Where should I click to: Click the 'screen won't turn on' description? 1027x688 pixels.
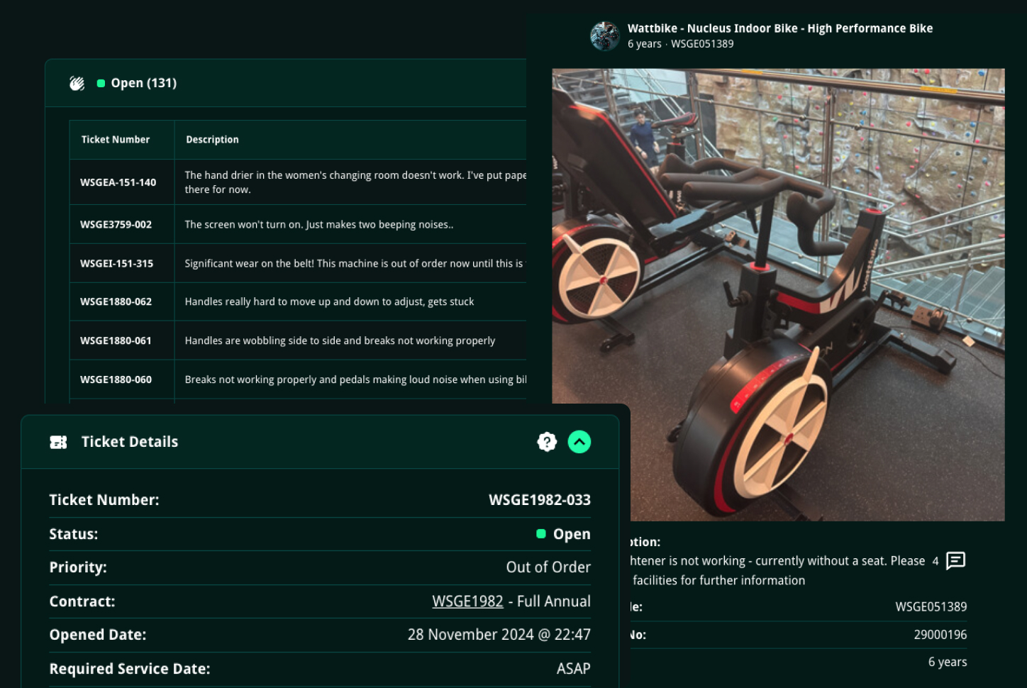point(319,224)
